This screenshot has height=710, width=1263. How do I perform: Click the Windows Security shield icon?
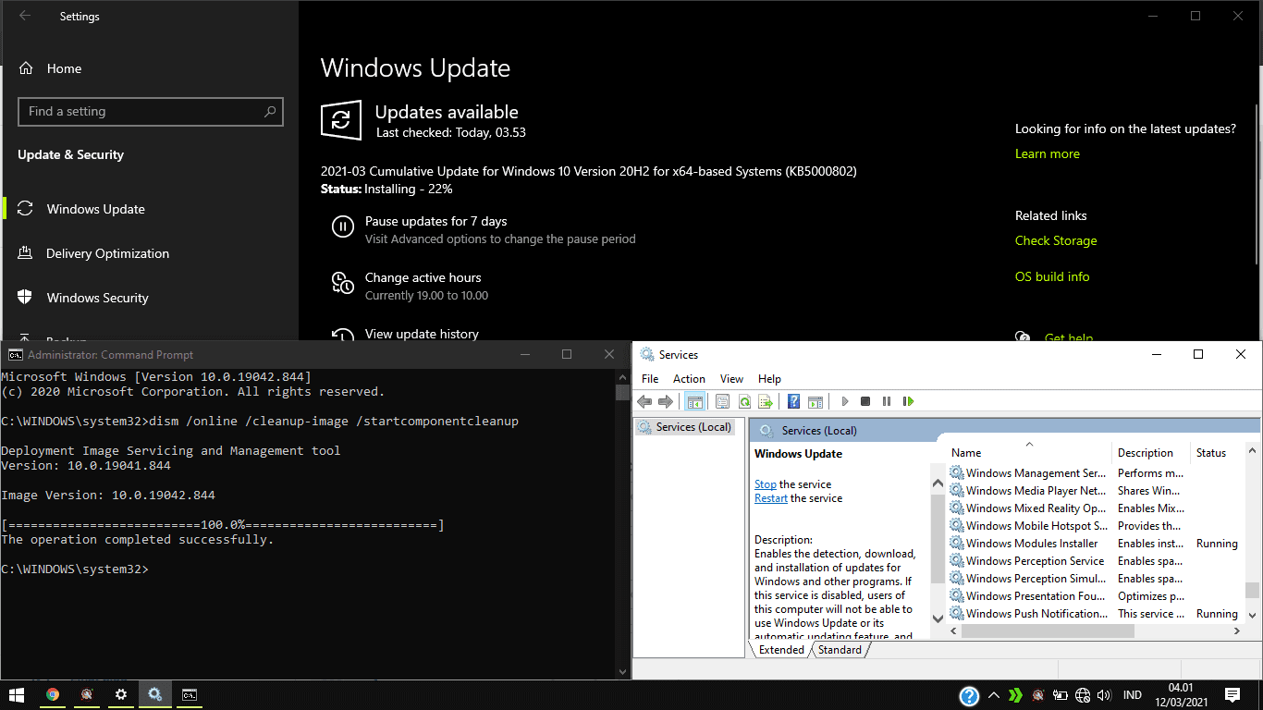pyautogui.click(x=26, y=298)
